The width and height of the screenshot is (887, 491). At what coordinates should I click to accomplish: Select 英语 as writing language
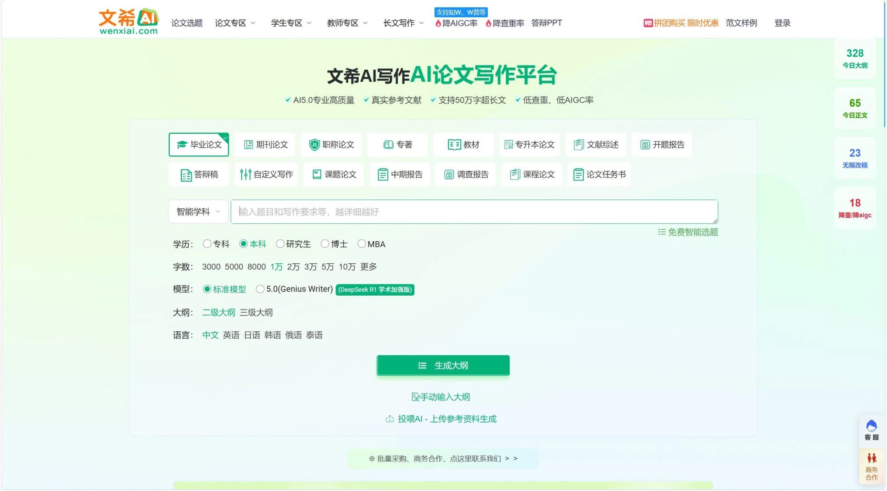point(231,335)
